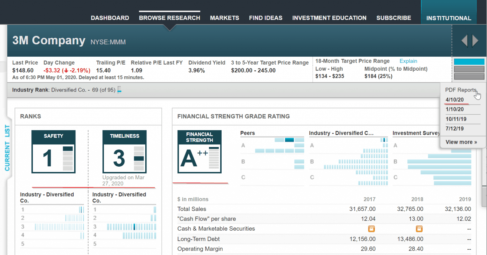Click the 2017 lock icon for Cash & Marketable Securities
The image size is (487, 255).
click(371, 229)
